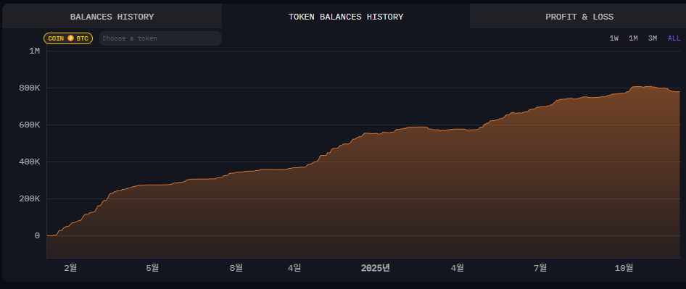Image resolution: width=686 pixels, height=289 pixels.
Task: Focus the 'Choose a token' field
Action: (160, 38)
